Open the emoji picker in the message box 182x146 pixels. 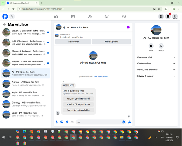(124, 122)
